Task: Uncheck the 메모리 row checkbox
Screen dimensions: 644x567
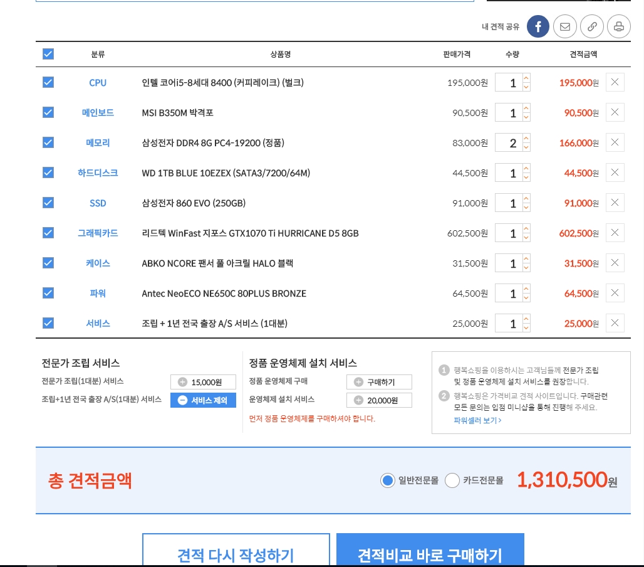Action: click(48, 142)
